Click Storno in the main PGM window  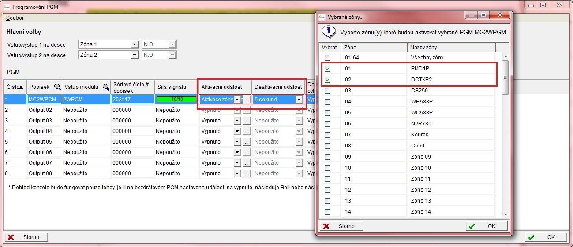click(x=26, y=237)
